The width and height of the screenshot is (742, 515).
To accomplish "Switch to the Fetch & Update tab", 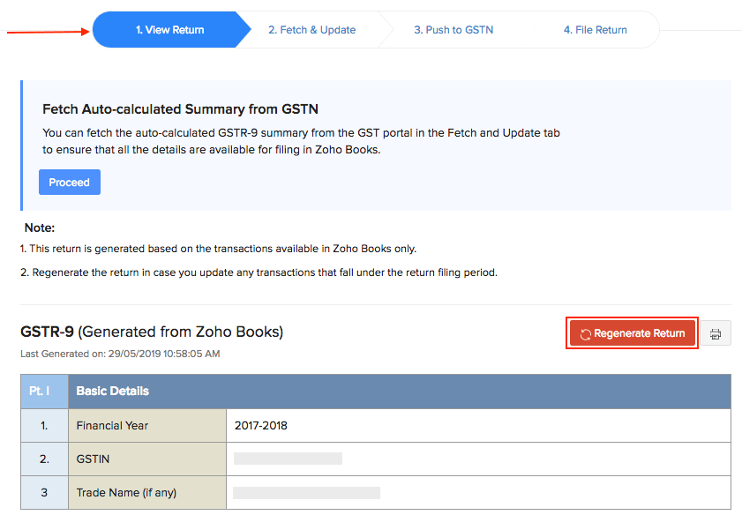I will (x=311, y=29).
